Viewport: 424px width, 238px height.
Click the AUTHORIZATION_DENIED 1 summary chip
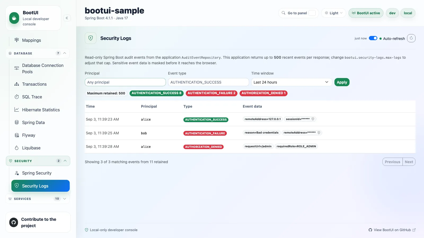pos(263,93)
